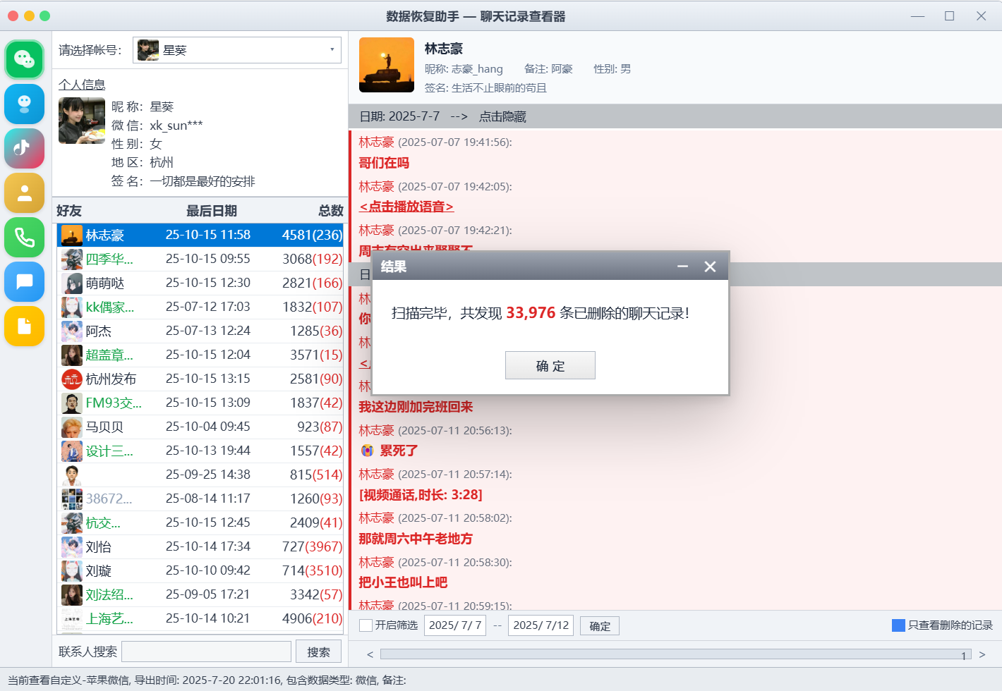Open the SMS message bubble icon
Screen dimensions: 1002x691
pos(24,281)
